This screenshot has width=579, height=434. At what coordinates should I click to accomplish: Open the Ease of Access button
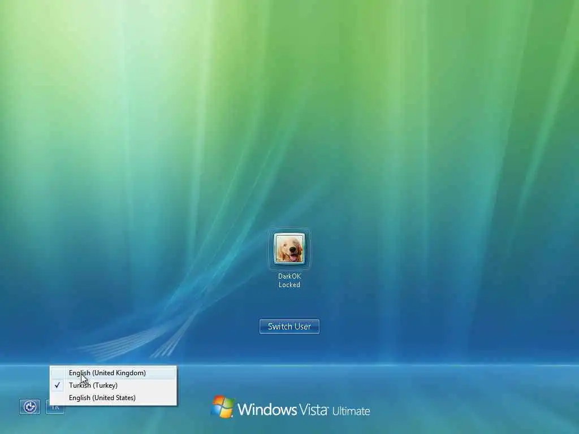click(x=30, y=407)
